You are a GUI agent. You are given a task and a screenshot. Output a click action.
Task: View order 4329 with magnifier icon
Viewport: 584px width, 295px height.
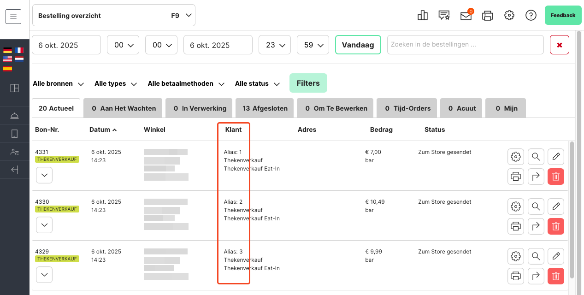coord(536,256)
